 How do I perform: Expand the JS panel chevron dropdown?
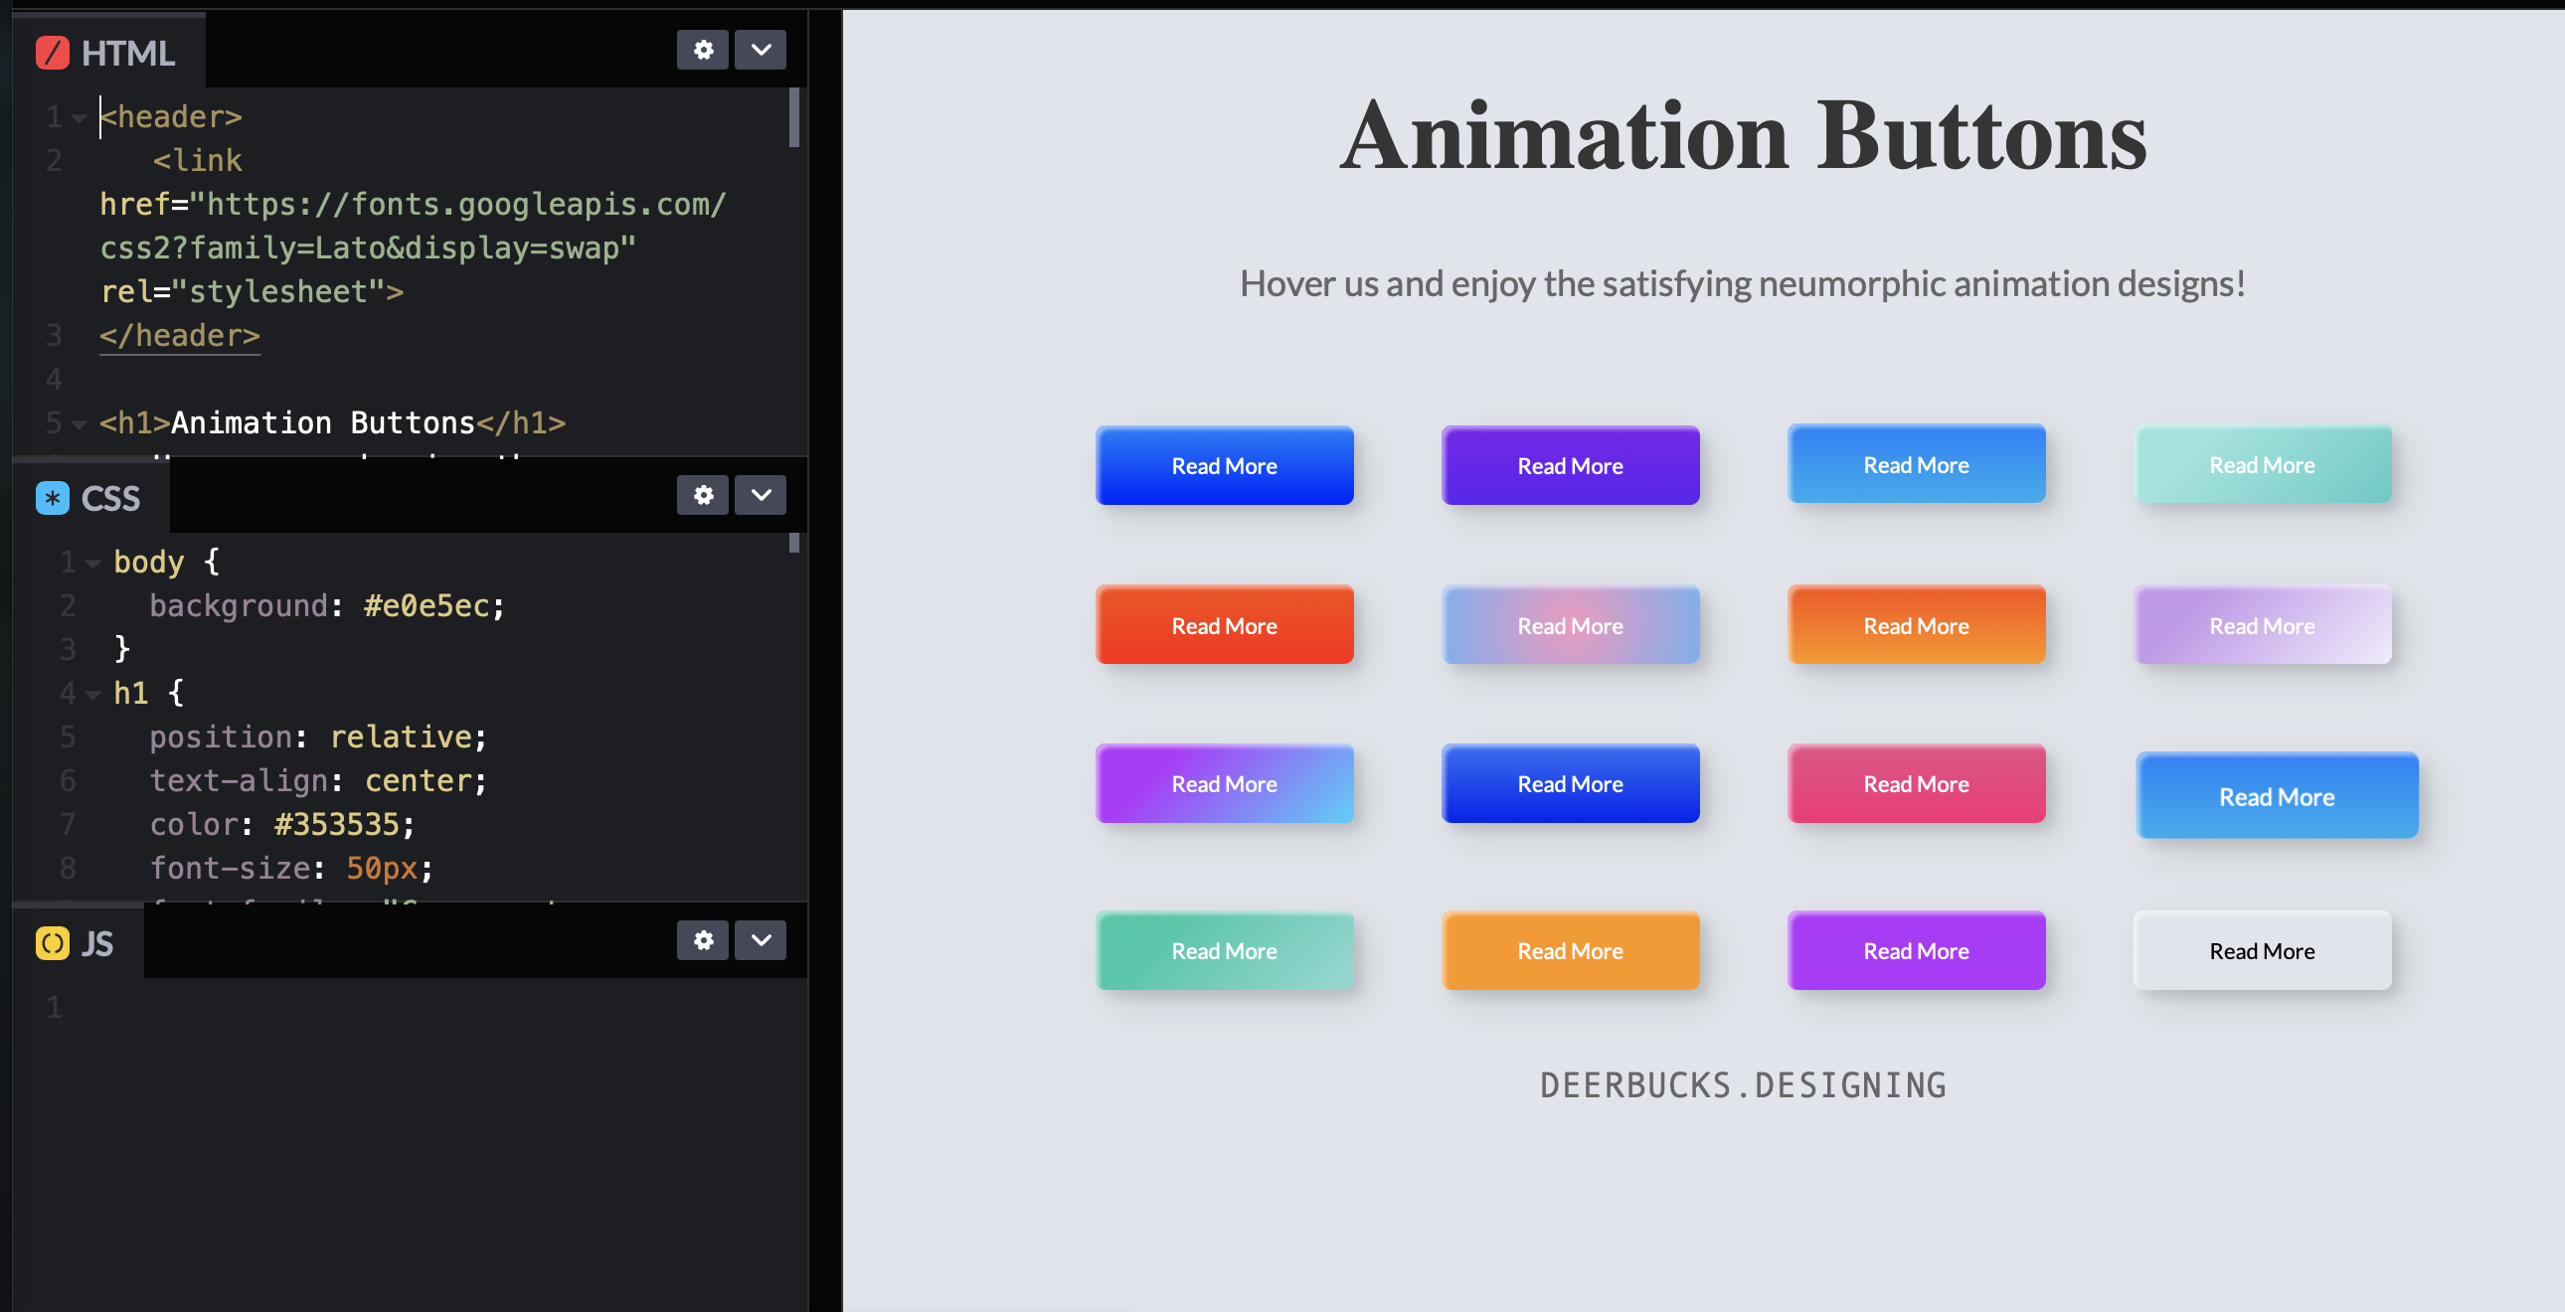[x=760, y=939]
